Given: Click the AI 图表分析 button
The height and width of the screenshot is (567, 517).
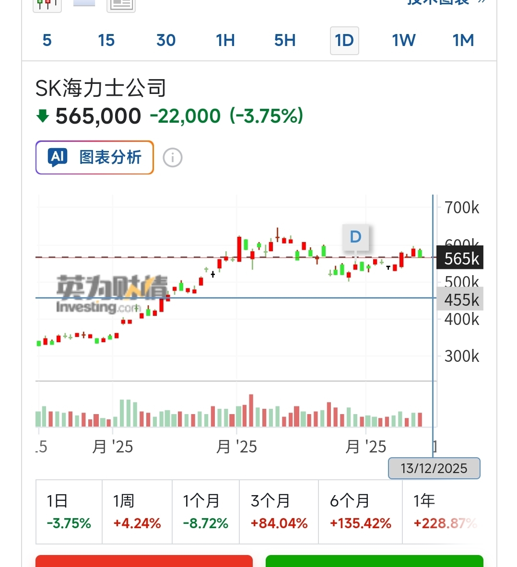Looking at the screenshot, I should pos(94,157).
